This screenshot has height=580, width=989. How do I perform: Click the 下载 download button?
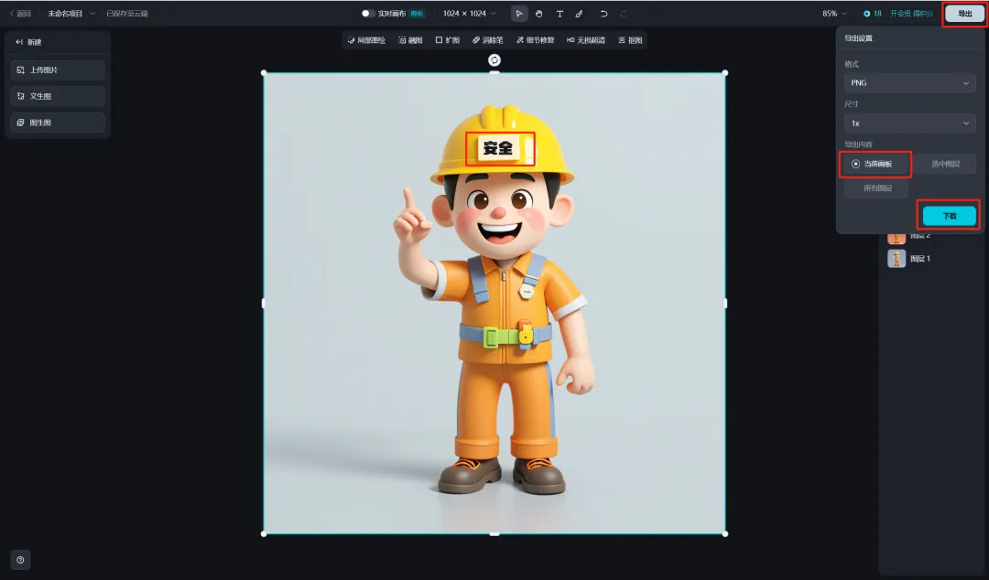(949, 216)
